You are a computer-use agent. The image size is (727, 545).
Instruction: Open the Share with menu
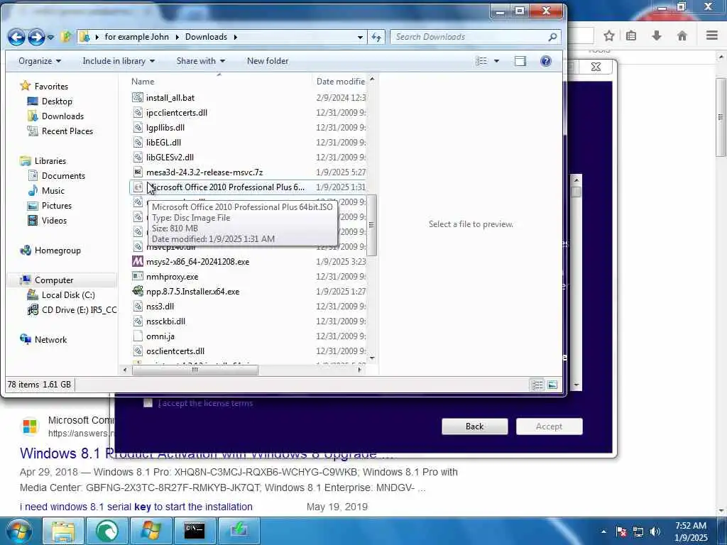[x=201, y=61]
